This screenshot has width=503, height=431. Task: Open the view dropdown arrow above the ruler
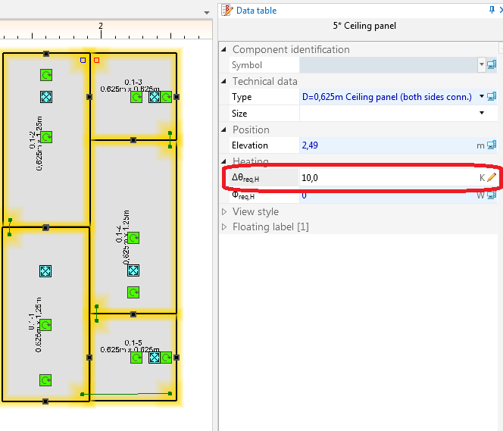[x=206, y=13]
